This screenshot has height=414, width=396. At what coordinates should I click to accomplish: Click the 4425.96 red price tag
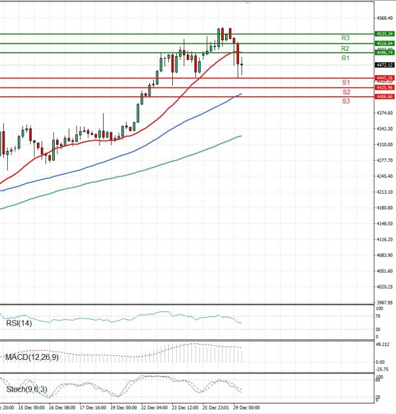tap(384, 87)
